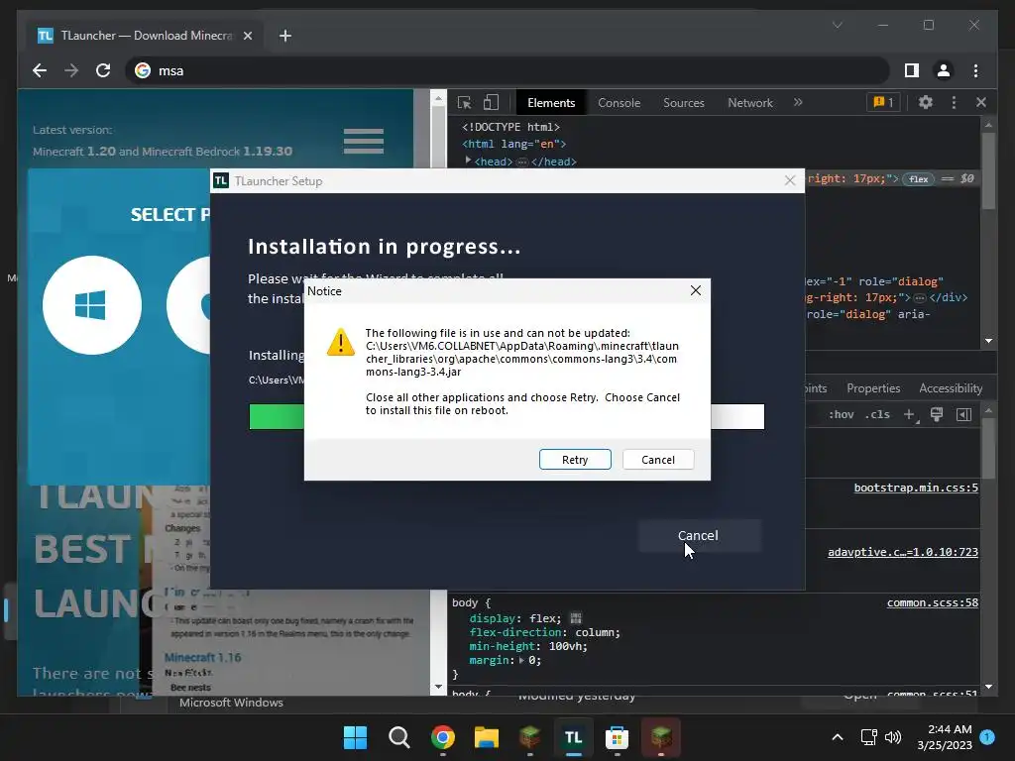Open TLauncher TL taskbar icon
The height and width of the screenshot is (761, 1015).
[x=573, y=737]
